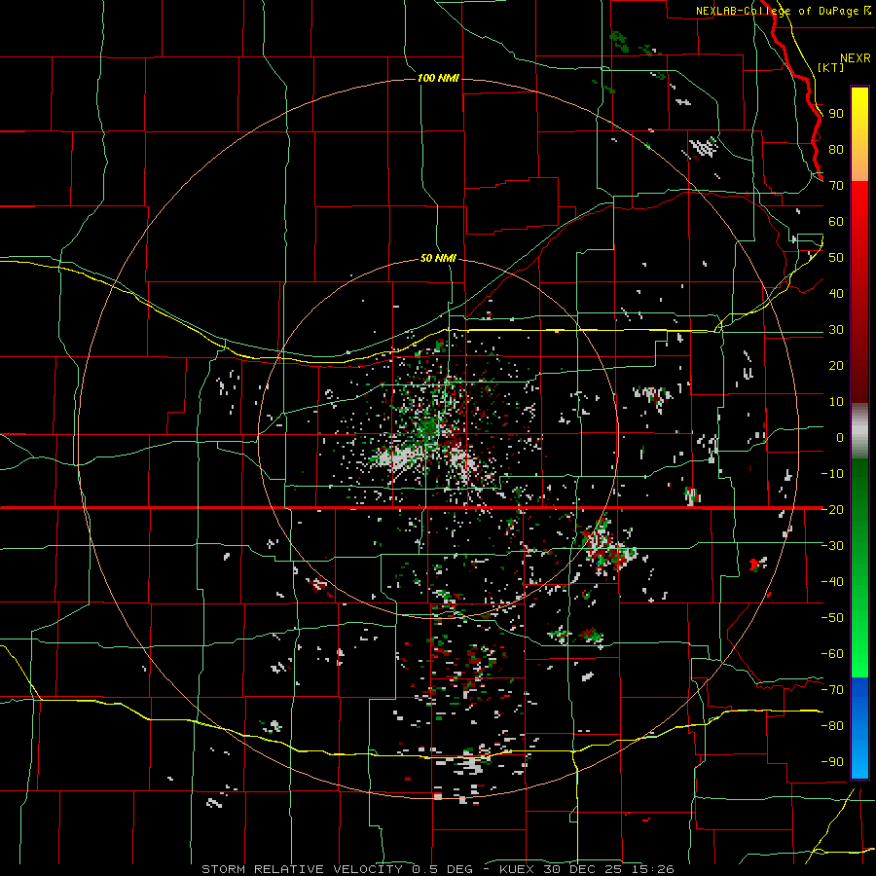
Task: Click the -40 value on the velocity scale
Action: click(832, 582)
